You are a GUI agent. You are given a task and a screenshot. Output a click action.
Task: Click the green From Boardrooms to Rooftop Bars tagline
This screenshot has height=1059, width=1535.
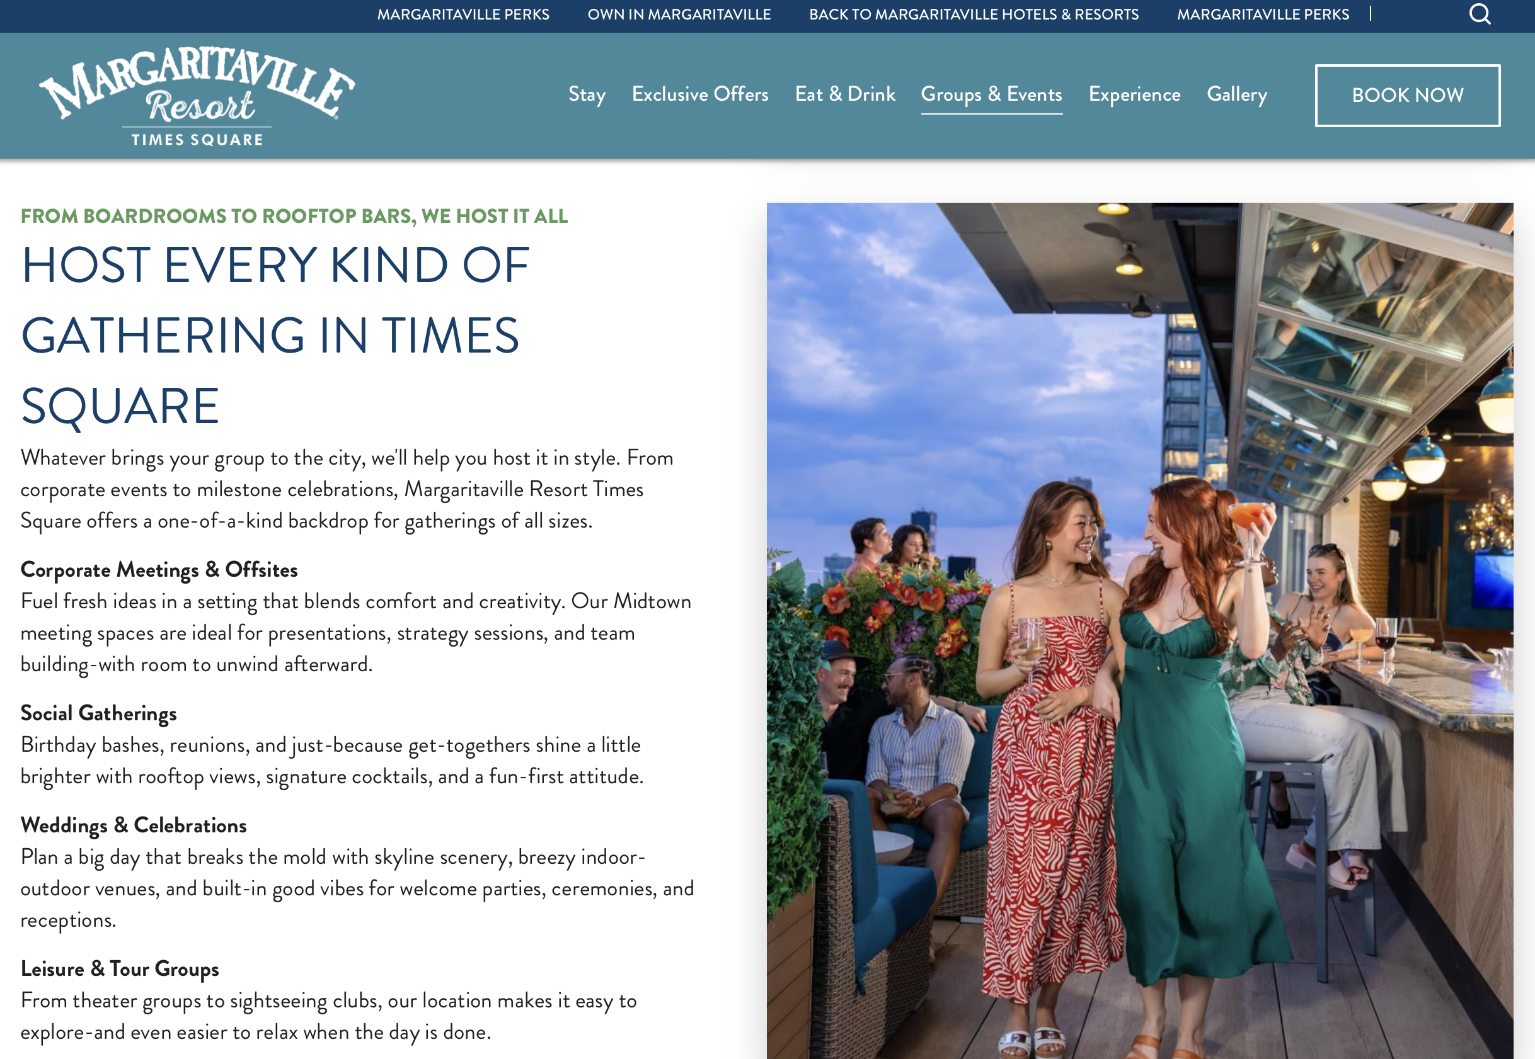click(x=294, y=217)
